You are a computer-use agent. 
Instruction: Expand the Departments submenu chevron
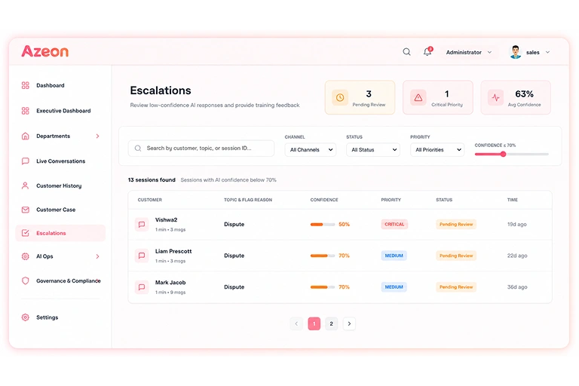point(97,136)
